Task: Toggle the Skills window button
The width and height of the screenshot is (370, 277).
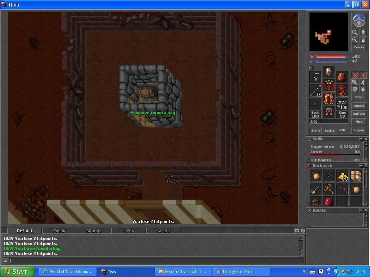Action: click(316, 131)
